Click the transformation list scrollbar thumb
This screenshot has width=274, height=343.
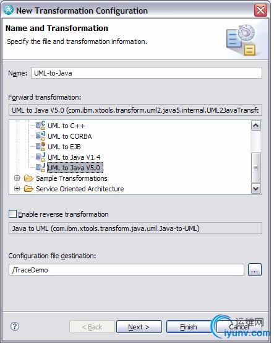(x=256, y=168)
